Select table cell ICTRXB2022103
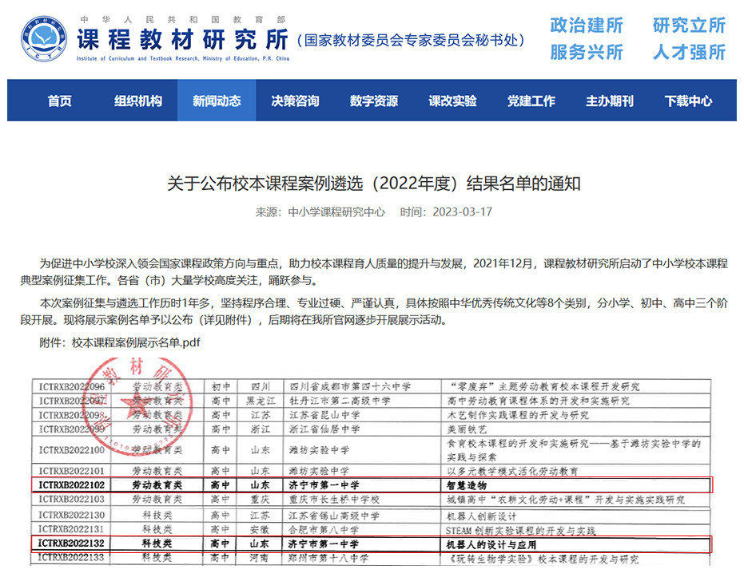 [72, 500]
